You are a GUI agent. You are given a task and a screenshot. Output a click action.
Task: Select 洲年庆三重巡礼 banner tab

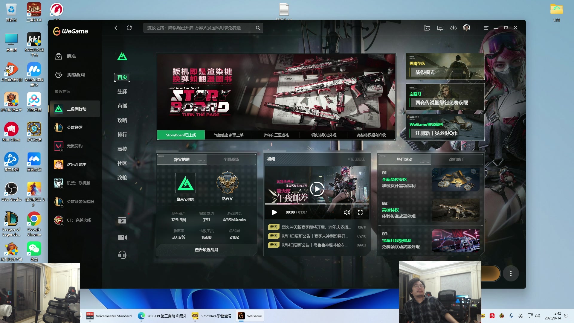point(276,135)
